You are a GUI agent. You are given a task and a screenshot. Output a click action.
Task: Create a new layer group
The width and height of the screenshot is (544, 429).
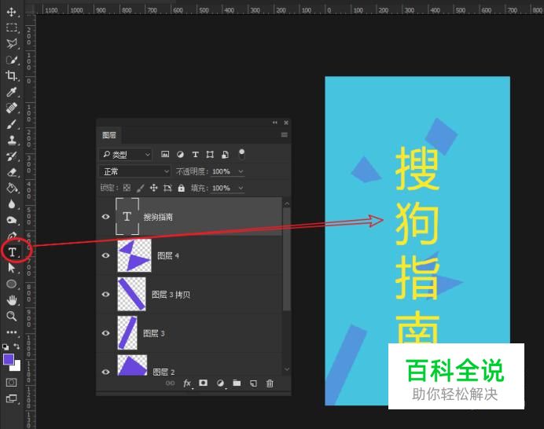tap(237, 383)
